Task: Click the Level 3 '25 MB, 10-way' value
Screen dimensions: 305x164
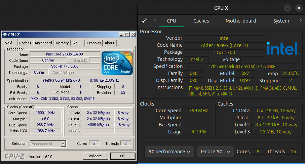Action: (x=276, y=132)
